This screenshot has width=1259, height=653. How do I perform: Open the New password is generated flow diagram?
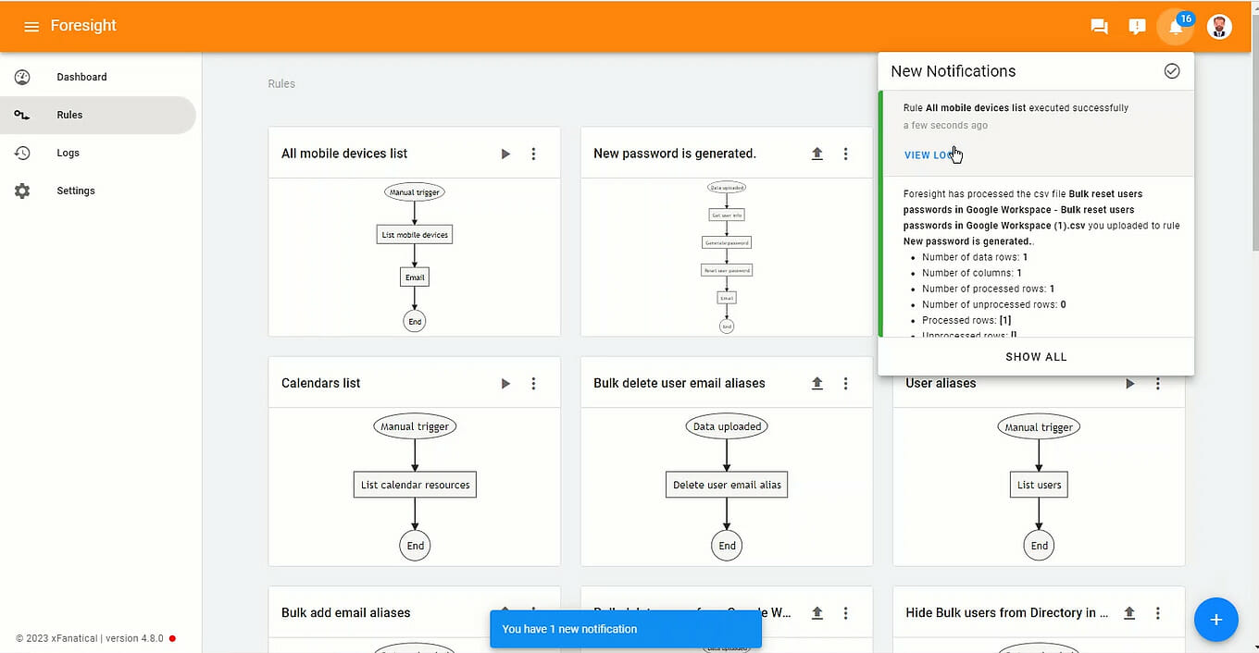tap(727, 257)
